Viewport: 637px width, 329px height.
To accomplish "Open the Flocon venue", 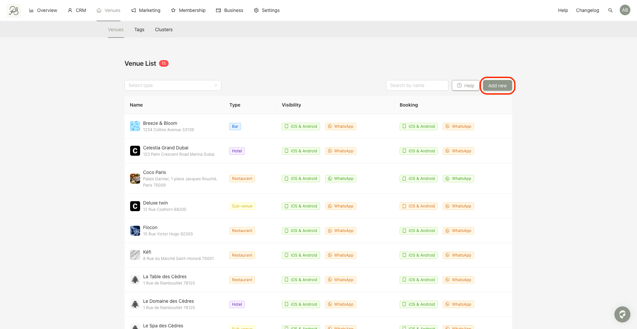I will [150, 227].
